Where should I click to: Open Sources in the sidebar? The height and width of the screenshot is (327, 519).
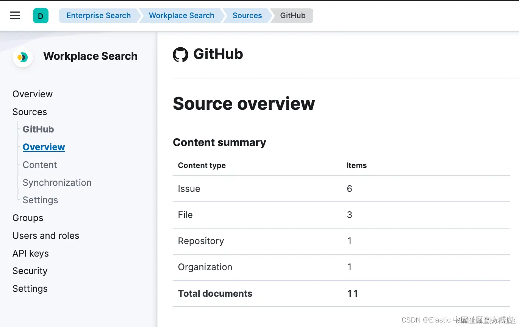[30, 112]
